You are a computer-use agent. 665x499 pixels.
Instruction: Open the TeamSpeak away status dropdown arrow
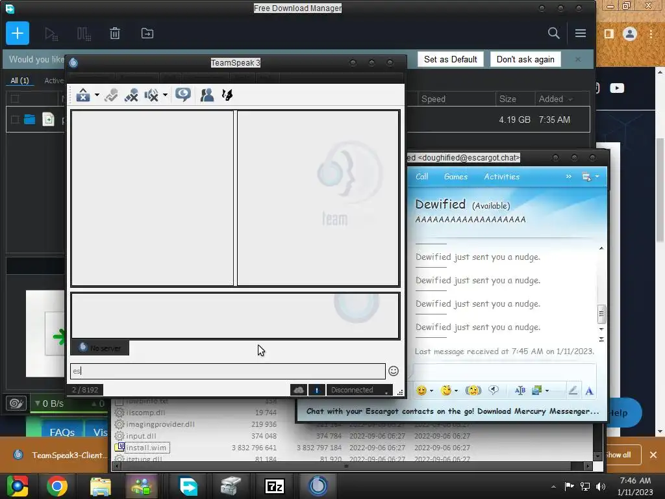pos(97,95)
